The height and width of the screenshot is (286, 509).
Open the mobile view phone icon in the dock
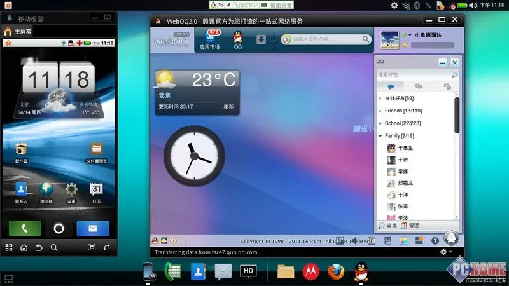point(149,271)
